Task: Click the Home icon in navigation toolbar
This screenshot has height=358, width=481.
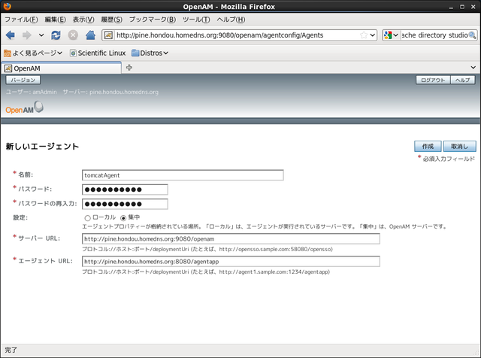Action: [x=90, y=35]
